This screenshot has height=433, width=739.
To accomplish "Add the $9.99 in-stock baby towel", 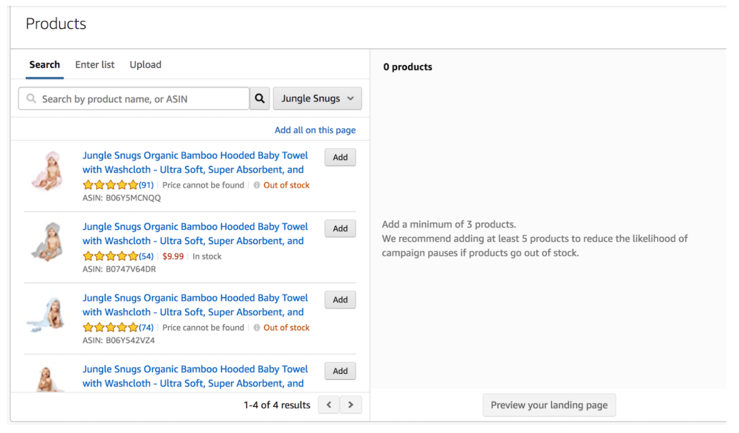I will coord(340,229).
